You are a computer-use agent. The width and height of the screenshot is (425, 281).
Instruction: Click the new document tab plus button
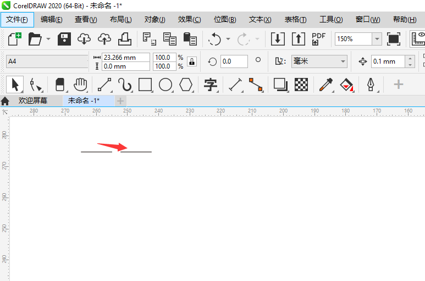[120, 101]
